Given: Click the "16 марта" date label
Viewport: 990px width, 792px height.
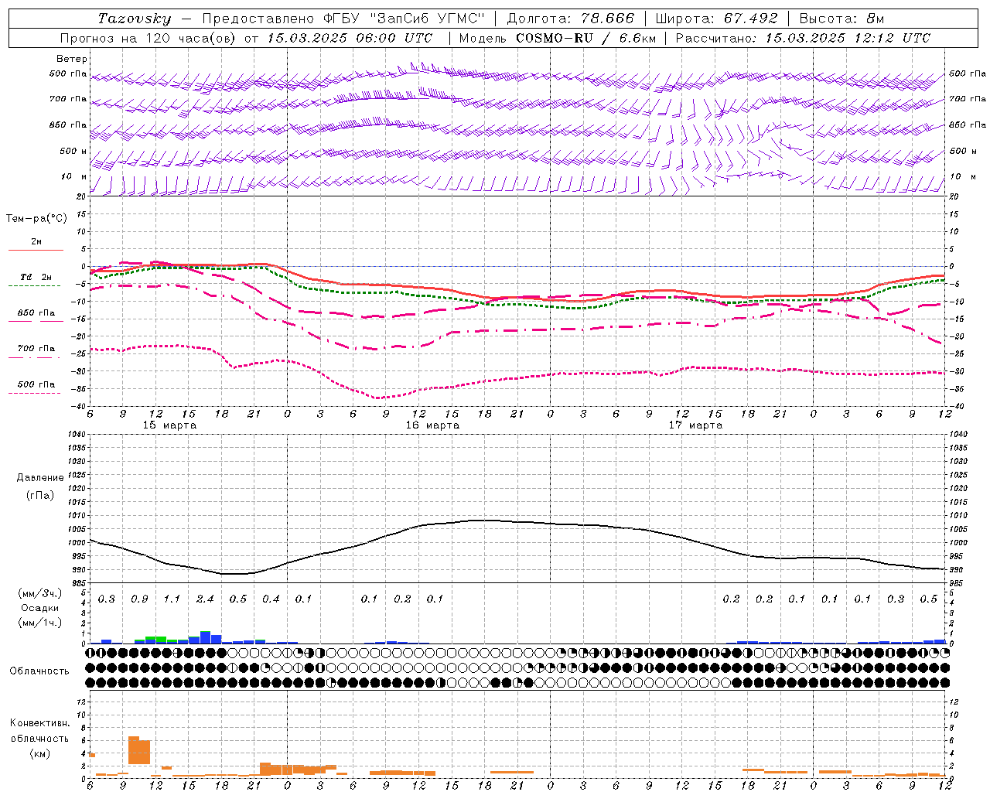Looking at the screenshot, I should 432,425.
